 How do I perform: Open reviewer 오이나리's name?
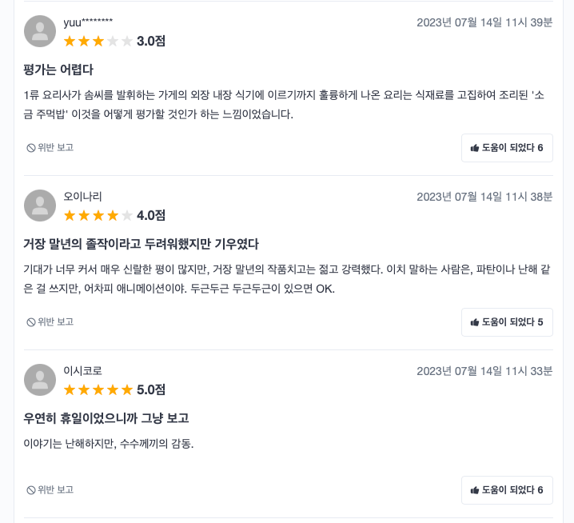83,197
